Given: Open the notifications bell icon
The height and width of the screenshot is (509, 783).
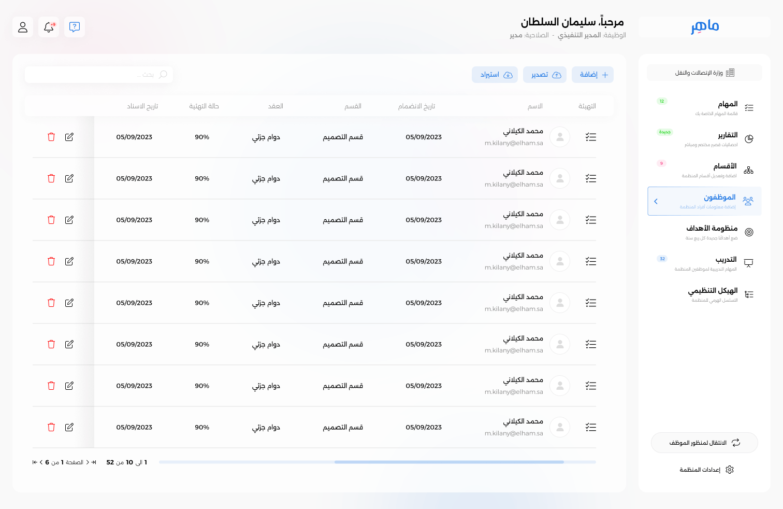Looking at the screenshot, I should [x=49, y=27].
